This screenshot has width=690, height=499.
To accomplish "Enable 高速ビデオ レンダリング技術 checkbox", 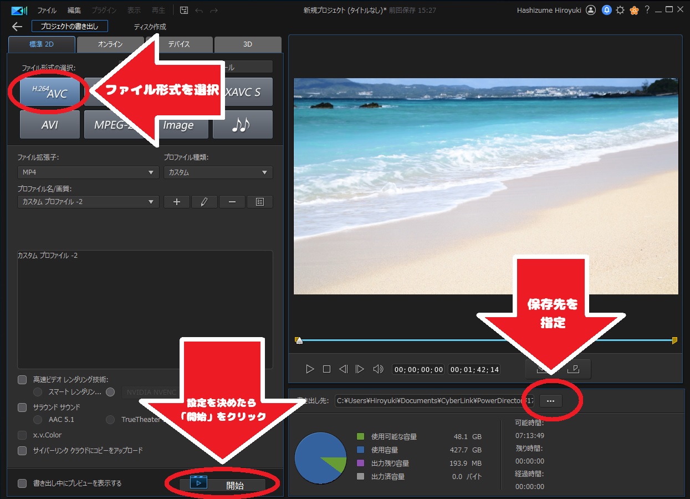I will [22, 380].
